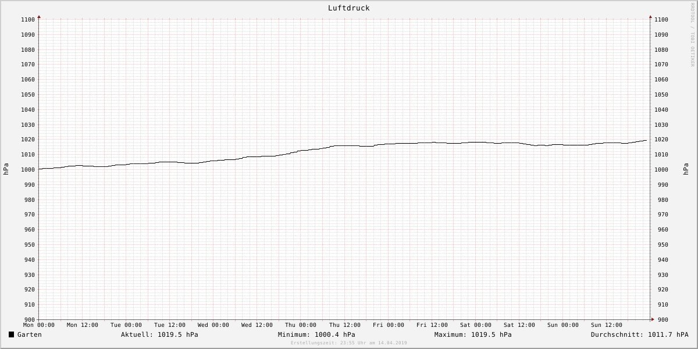
Task: Click the Sun 12:00 time axis label
Action: [607, 325]
